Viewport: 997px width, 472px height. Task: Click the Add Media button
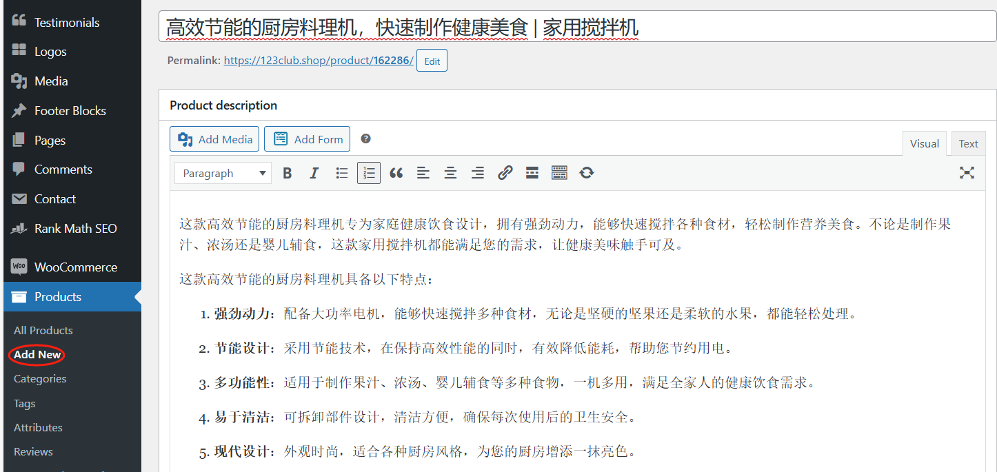(x=214, y=139)
